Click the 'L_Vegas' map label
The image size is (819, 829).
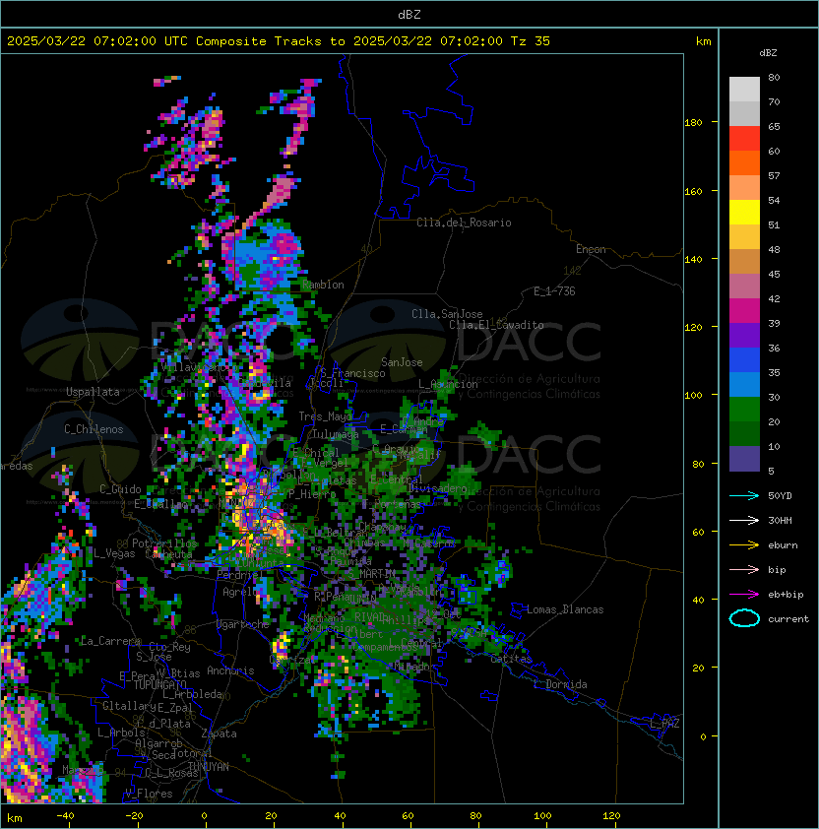(114, 553)
